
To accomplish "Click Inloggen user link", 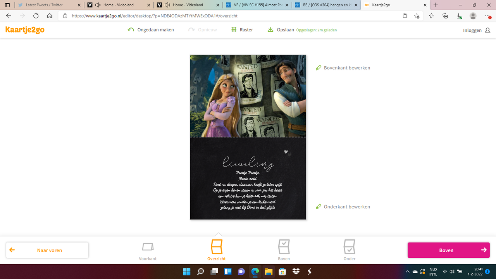I will [477, 30].
